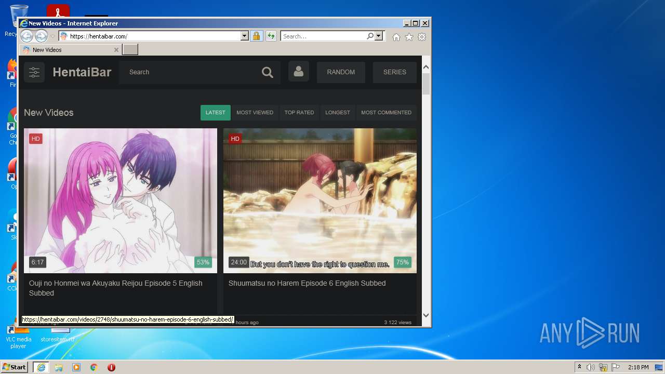Click the Action Center flag icon

click(616, 367)
